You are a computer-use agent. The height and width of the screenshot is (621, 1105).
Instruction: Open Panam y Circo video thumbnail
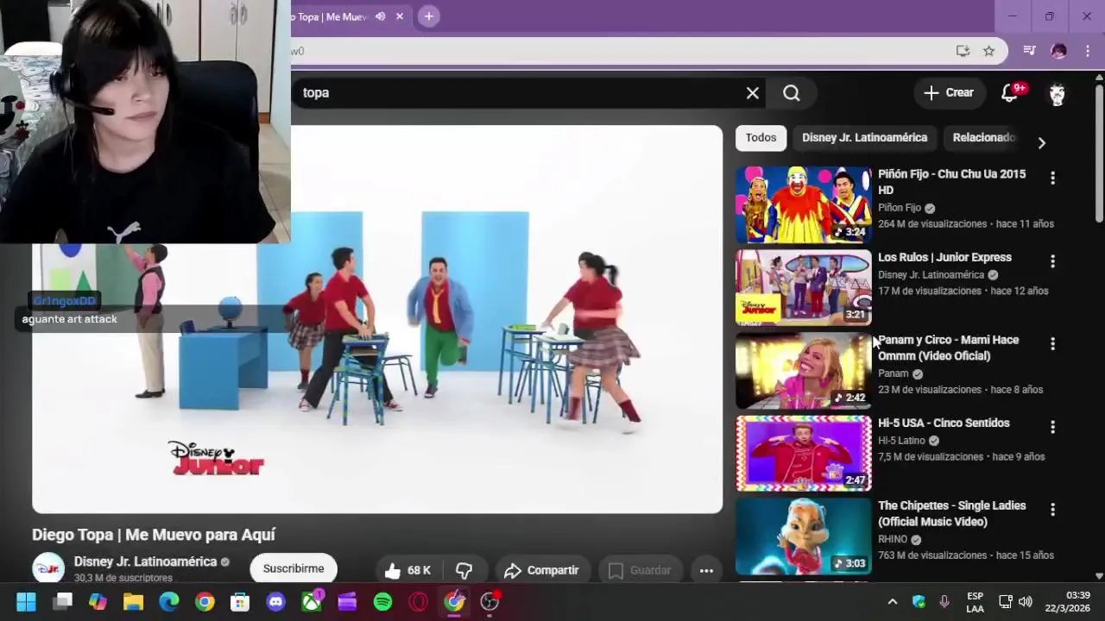click(804, 370)
